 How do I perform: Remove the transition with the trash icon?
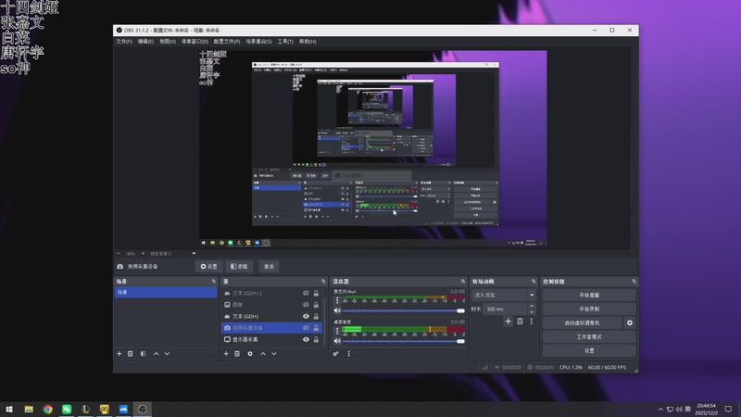[520, 322]
